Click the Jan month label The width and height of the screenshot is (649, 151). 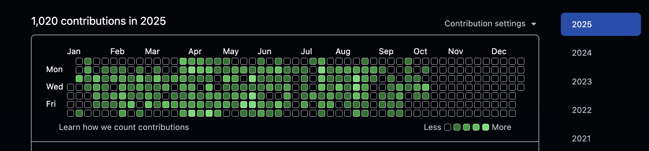(74, 51)
